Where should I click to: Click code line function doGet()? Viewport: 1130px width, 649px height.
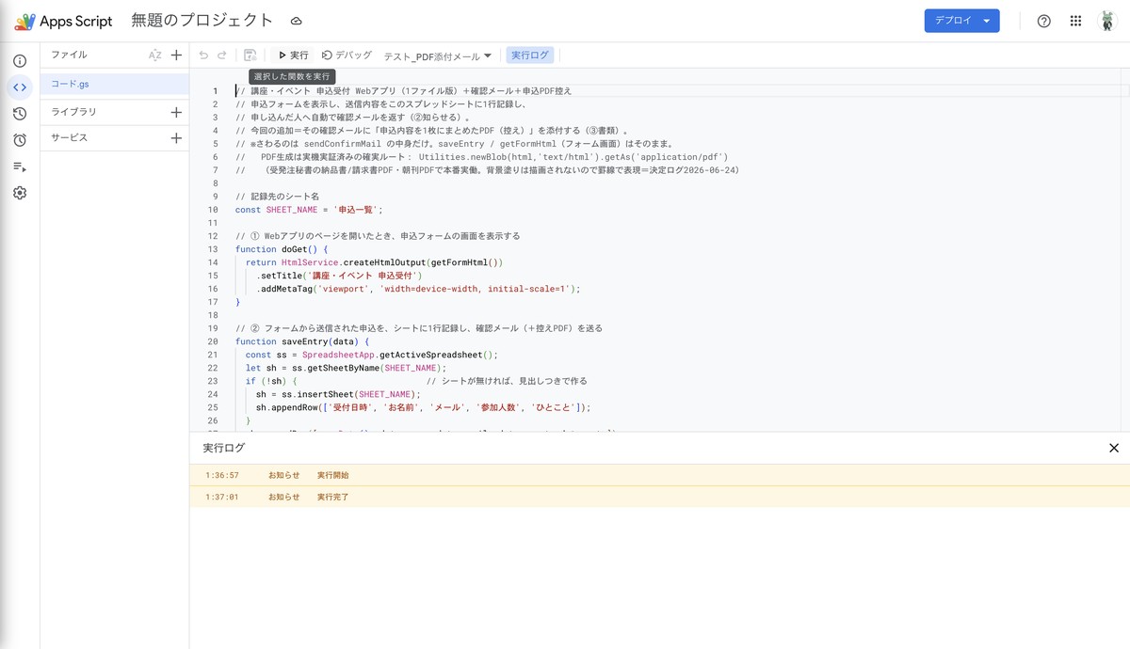(x=282, y=249)
